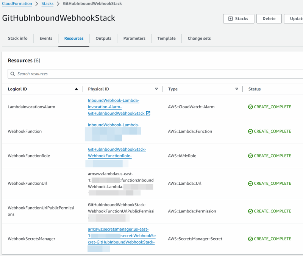Image resolution: width=303 pixels, height=256 pixels.
Task: Click CREATE_COMPLETE check icon for WebhookFunctionUrl
Action: (x=250, y=183)
